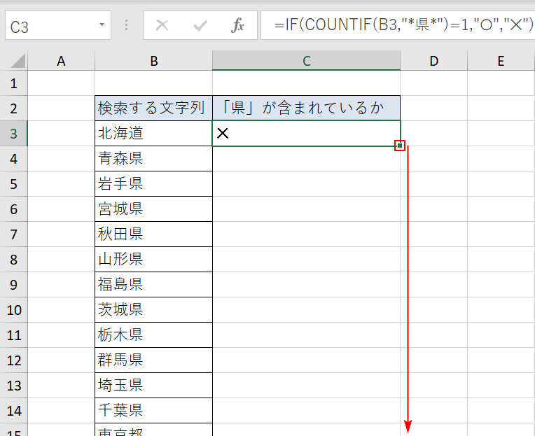Cancel formula entry with X icon
The height and width of the screenshot is (436, 535).
pos(162,26)
